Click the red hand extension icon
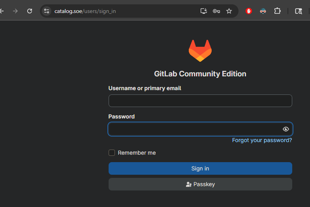The width and height of the screenshot is (310, 207). click(249, 11)
